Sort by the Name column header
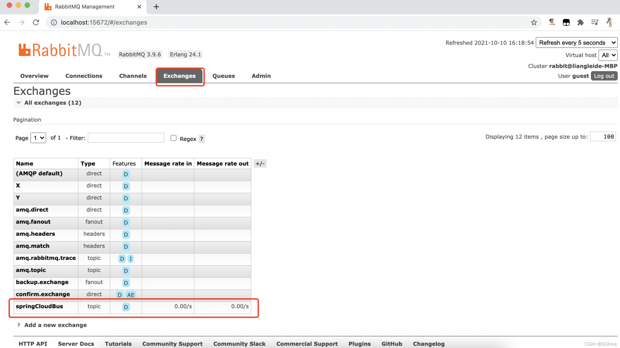 25,164
